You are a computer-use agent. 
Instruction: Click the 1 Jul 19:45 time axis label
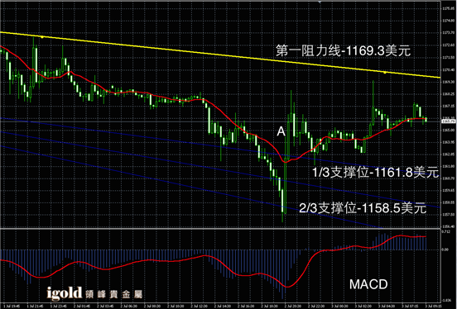click(x=12, y=306)
